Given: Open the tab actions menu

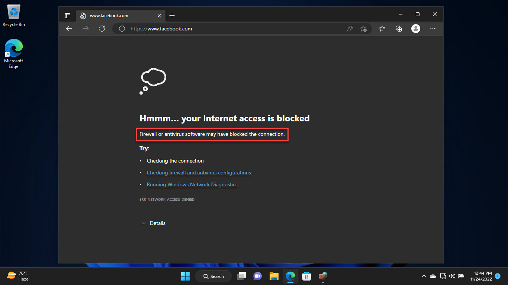Looking at the screenshot, I should [x=68, y=16].
